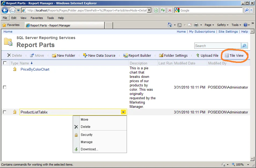Open the Edit menu

point(14,18)
